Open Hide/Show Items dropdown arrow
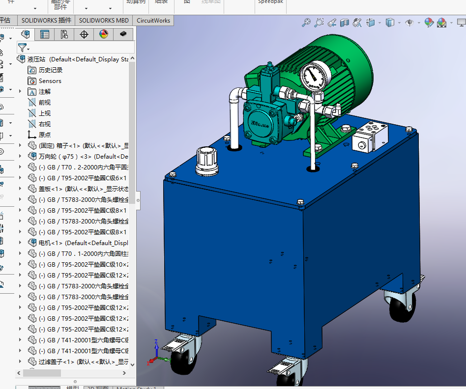This screenshot has height=389, width=466. tap(419, 23)
